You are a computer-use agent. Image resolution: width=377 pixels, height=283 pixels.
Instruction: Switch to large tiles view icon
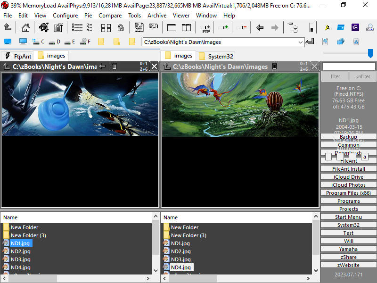(x=106, y=28)
